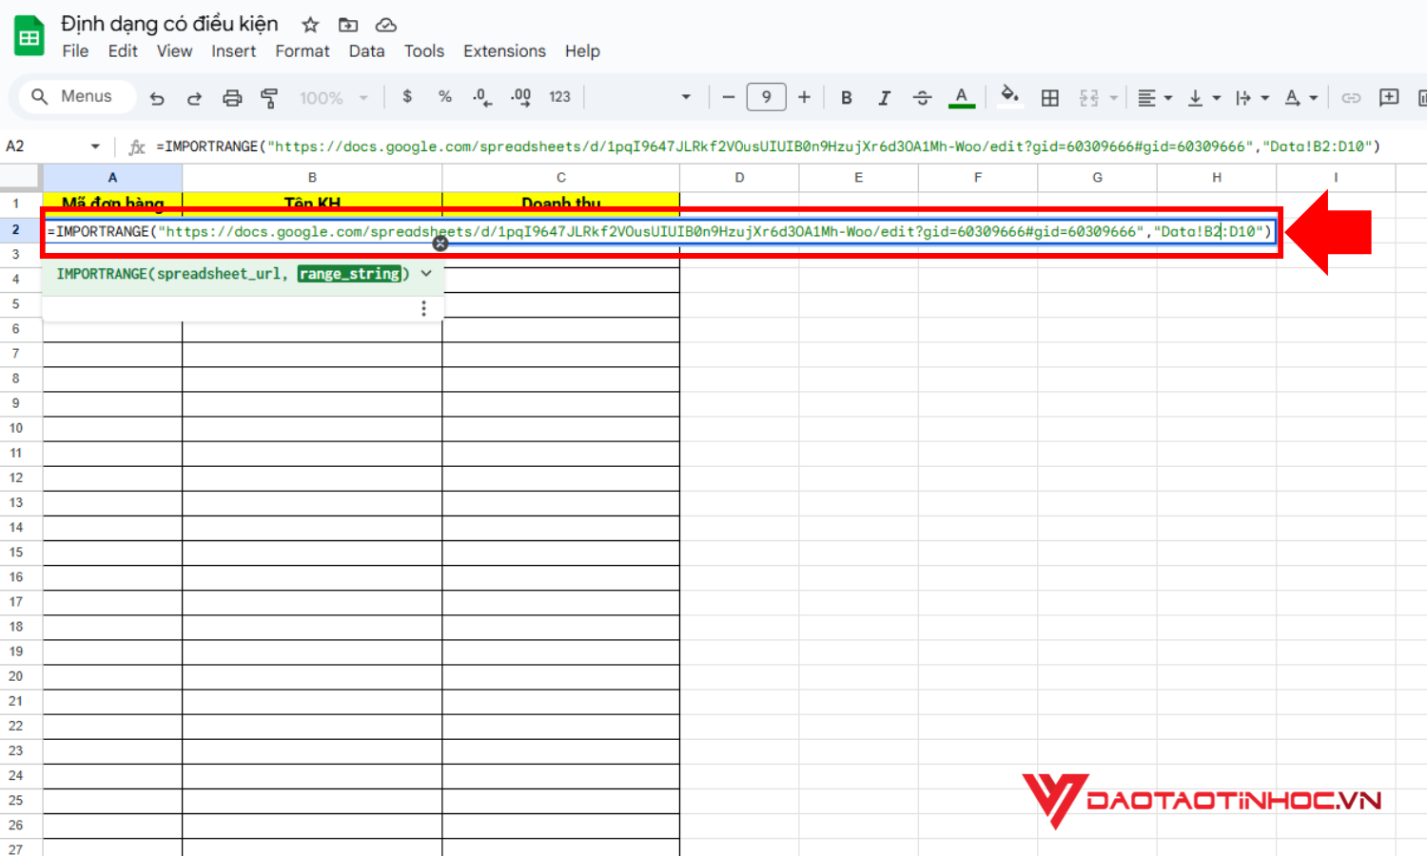Viewport: 1427px width, 856px height.
Task: Click the move to folder icon
Action: (x=348, y=25)
